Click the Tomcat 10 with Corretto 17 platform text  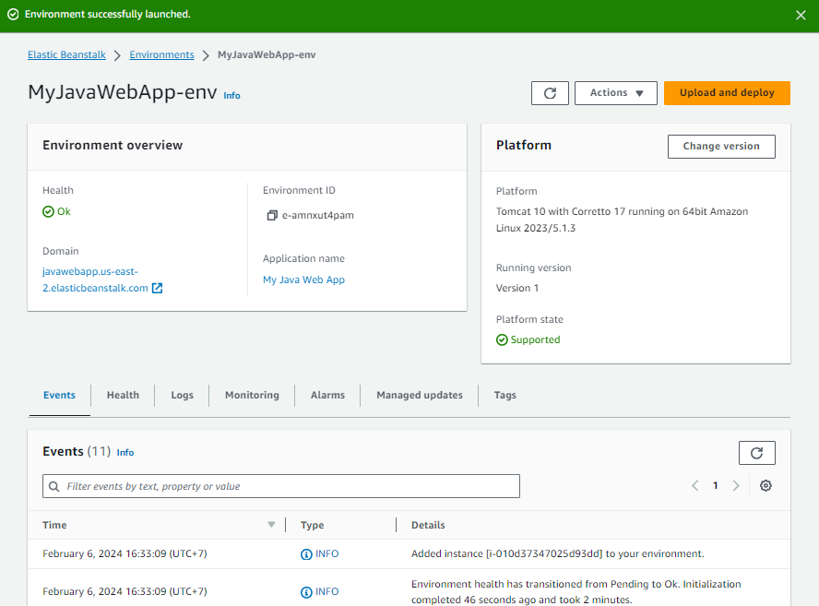tap(622, 220)
